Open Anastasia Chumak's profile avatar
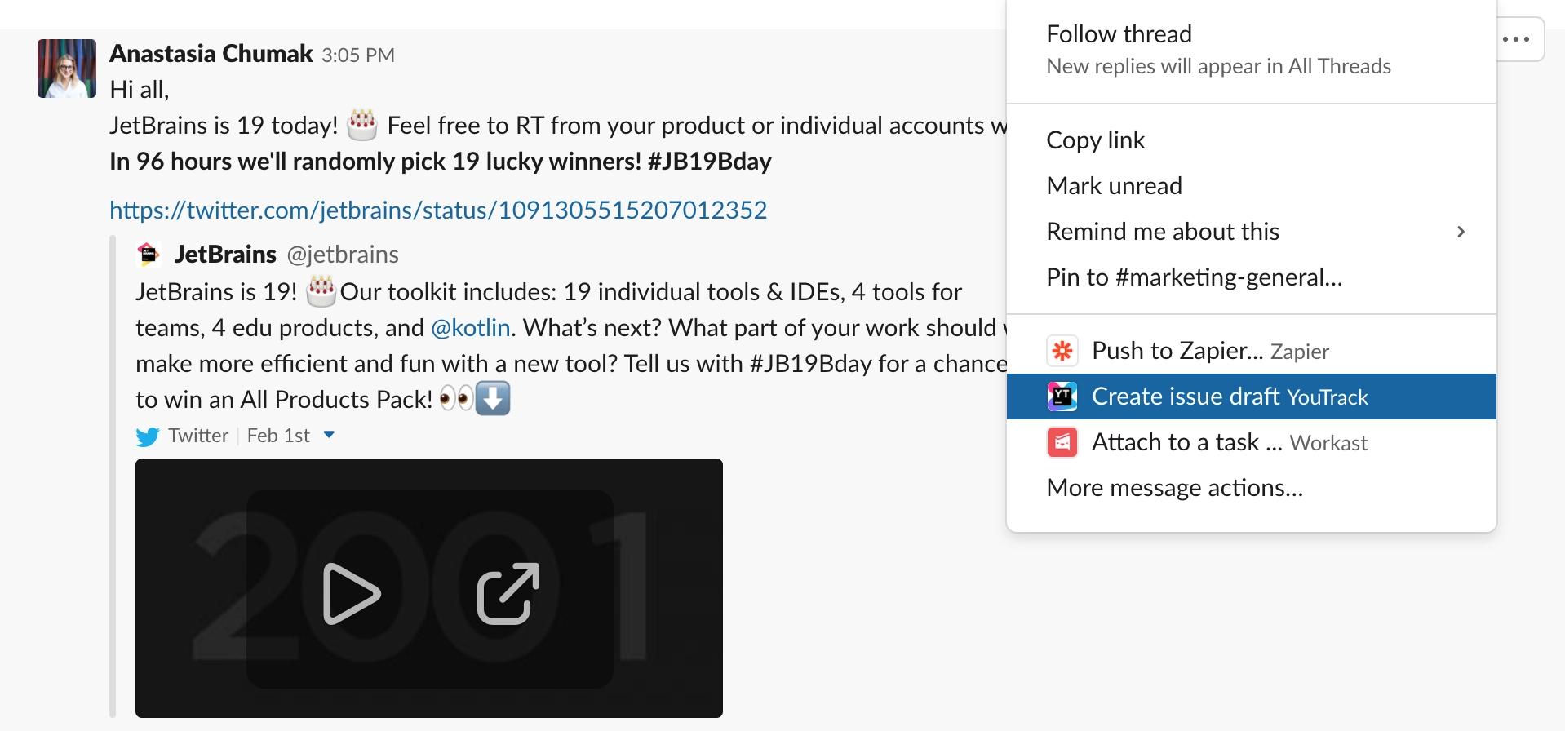This screenshot has height=731, width=1565. 67,69
